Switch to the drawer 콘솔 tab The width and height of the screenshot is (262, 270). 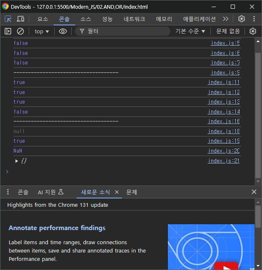23,192
